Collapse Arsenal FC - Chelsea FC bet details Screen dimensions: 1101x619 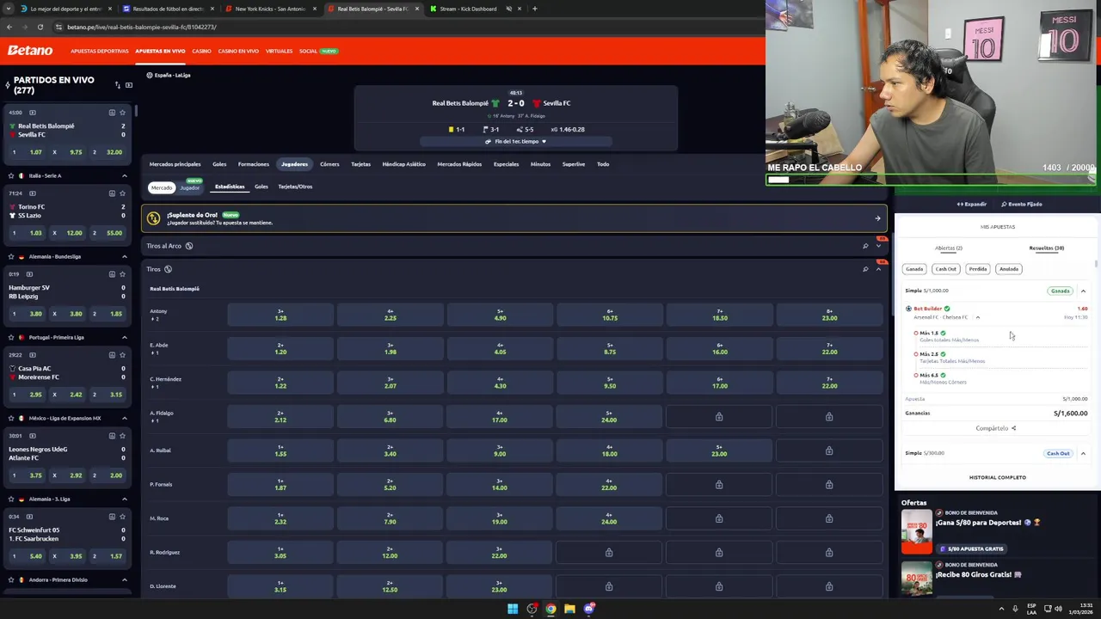[977, 317]
